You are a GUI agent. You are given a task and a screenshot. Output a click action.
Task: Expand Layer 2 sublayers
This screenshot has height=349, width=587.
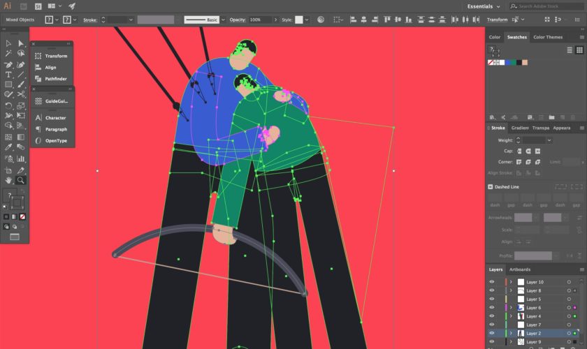coord(511,333)
